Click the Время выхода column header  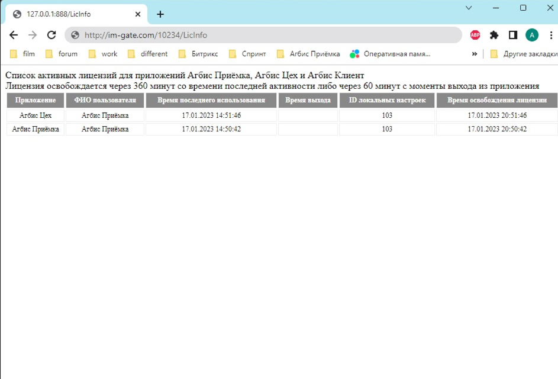pos(308,100)
